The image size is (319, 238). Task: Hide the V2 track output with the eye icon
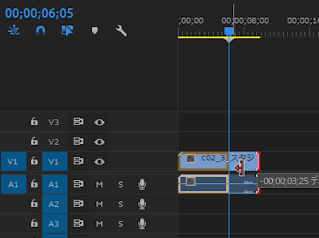tap(100, 142)
